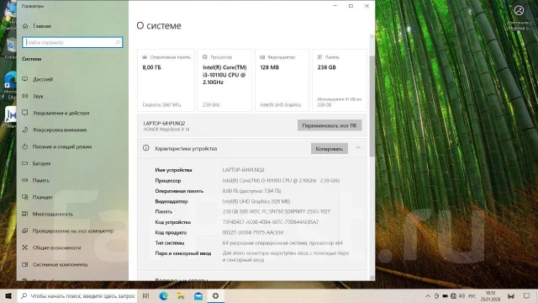
Task: Click the magnifier icon in settings search
Action: click(118, 42)
